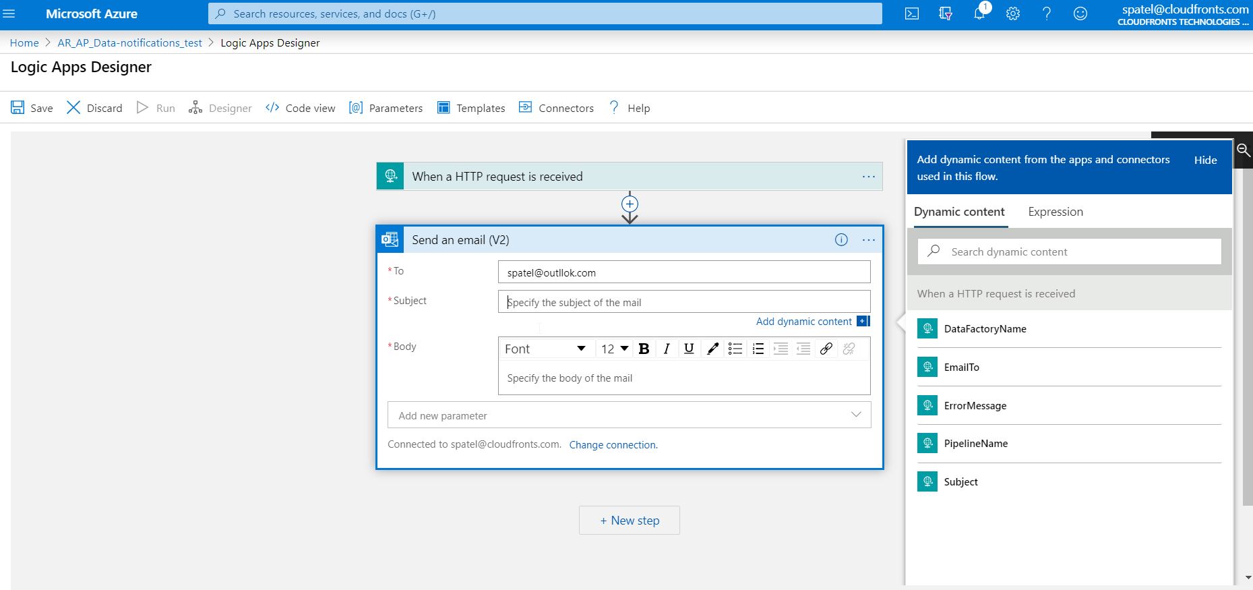This screenshot has height=590, width=1253.
Task: Open Connectors in the toolbar
Action: click(x=556, y=108)
